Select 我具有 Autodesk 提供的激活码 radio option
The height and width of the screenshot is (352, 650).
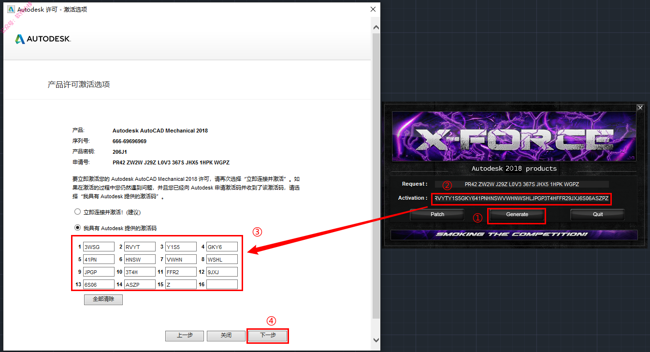[x=77, y=228]
